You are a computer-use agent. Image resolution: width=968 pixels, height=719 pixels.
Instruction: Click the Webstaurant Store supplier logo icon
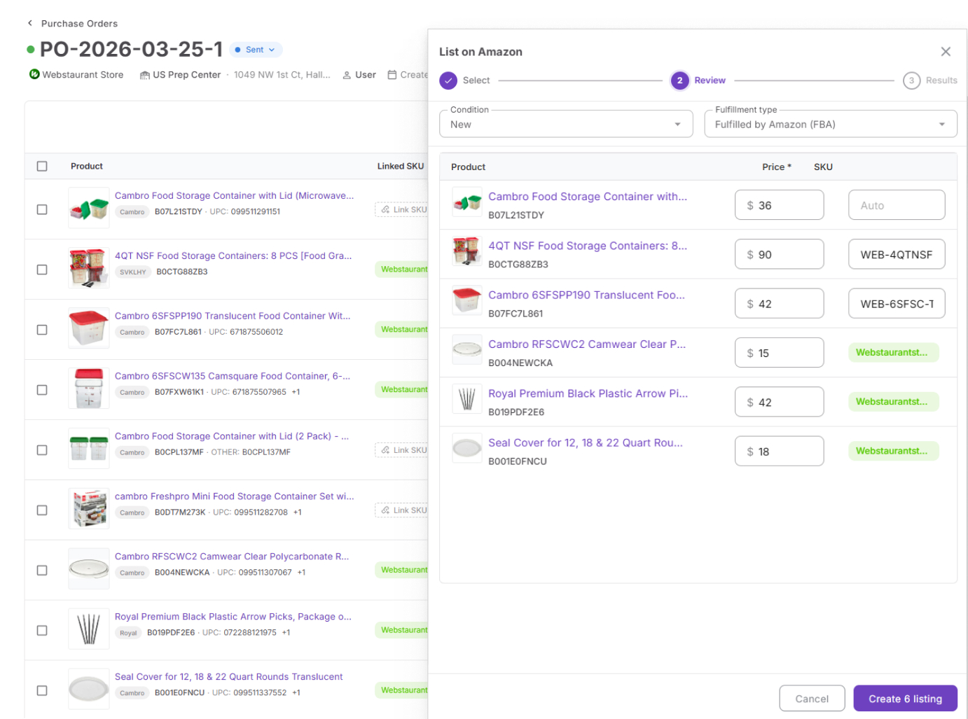[x=34, y=74]
